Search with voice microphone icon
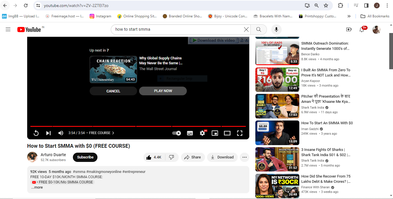Image resolution: width=393 pixels, height=199 pixels. click(276, 29)
